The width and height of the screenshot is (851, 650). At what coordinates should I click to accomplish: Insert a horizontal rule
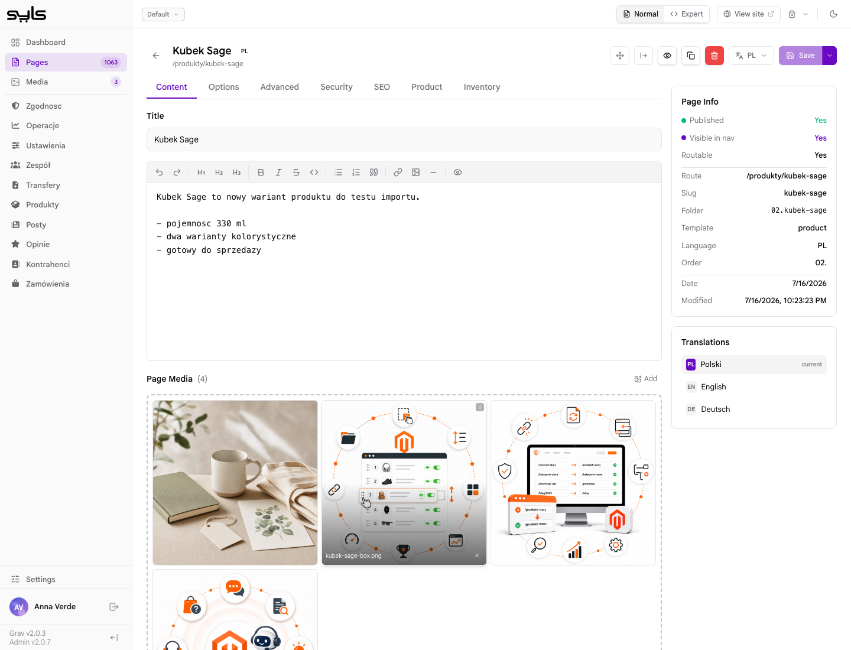433,173
